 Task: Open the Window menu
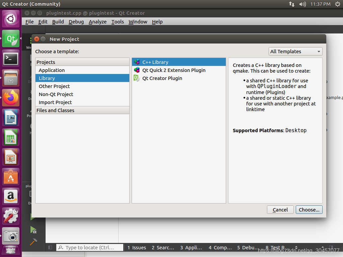coord(138,22)
